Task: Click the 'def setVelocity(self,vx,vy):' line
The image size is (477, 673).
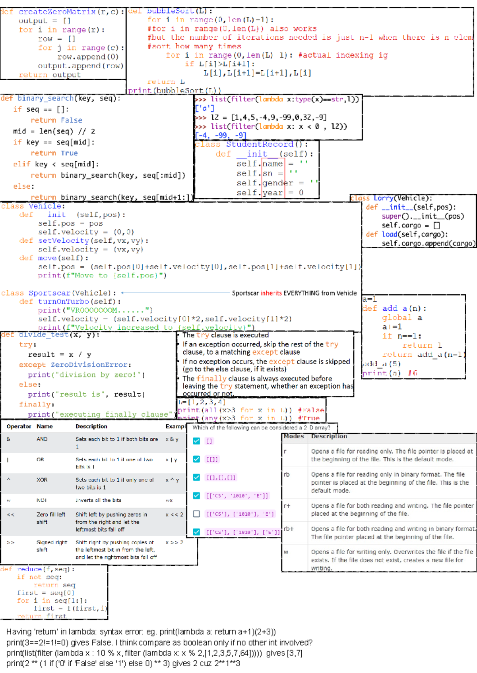Action: pos(84,241)
